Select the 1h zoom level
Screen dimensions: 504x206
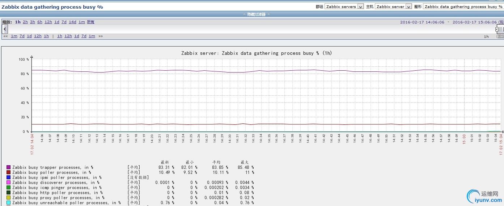[x=18, y=22]
